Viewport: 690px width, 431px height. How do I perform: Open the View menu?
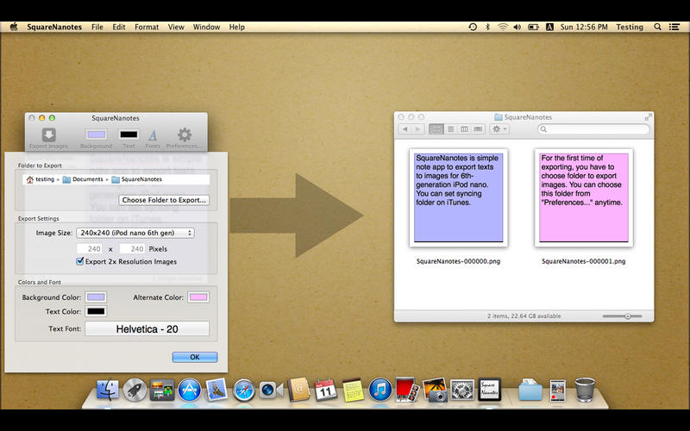point(176,27)
